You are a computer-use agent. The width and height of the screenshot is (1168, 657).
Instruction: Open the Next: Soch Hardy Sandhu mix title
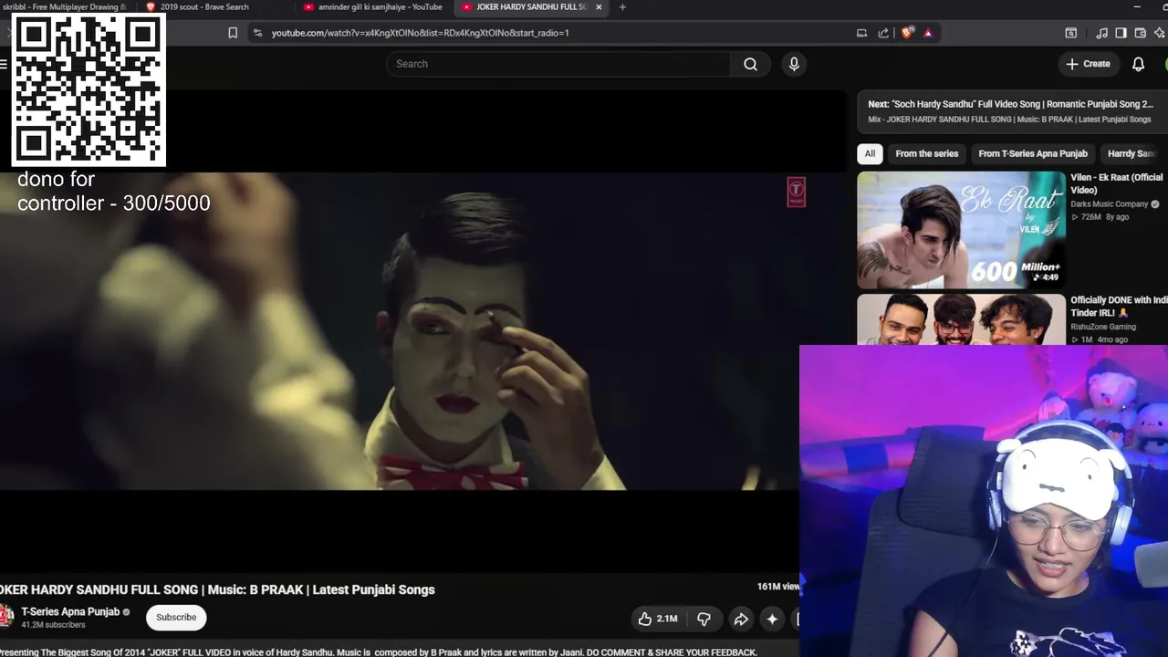coord(1010,104)
